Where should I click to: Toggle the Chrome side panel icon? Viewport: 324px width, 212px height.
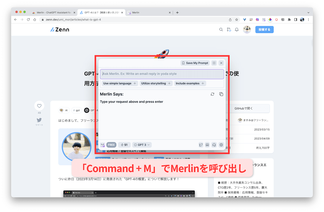tap(296, 20)
